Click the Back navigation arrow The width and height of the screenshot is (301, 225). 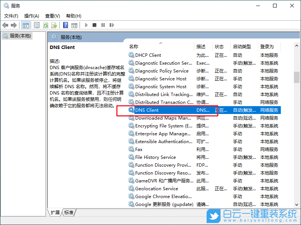click(5, 25)
